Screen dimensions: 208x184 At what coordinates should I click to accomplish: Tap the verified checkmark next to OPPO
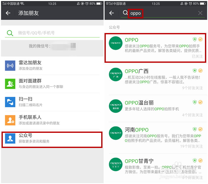click(x=201, y=40)
